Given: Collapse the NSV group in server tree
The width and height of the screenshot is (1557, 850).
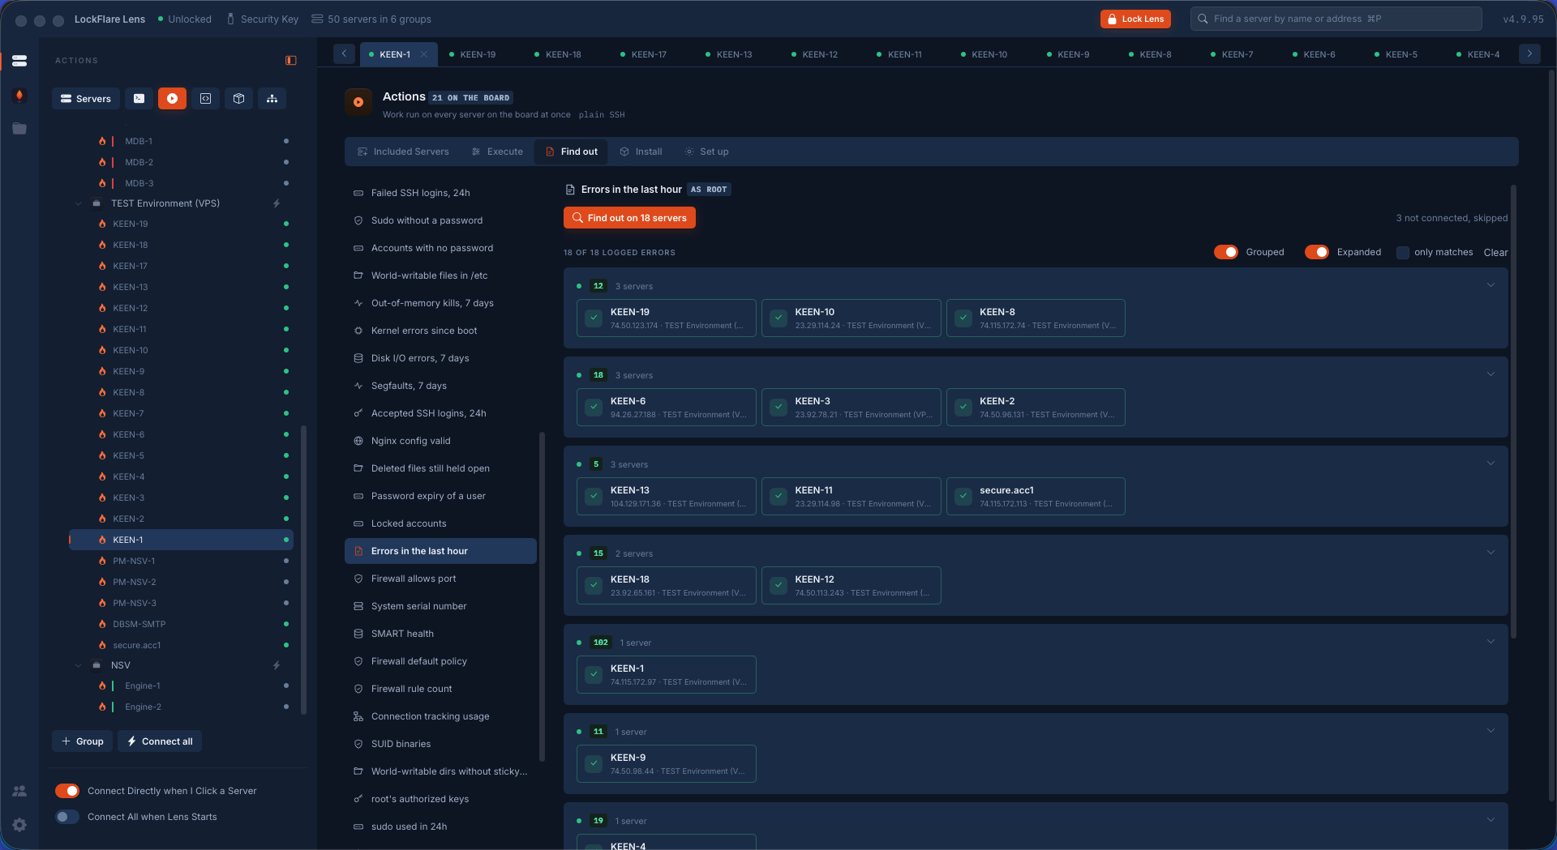Looking at the screenshot, I should pyautogui.click(x=79, y=665).
